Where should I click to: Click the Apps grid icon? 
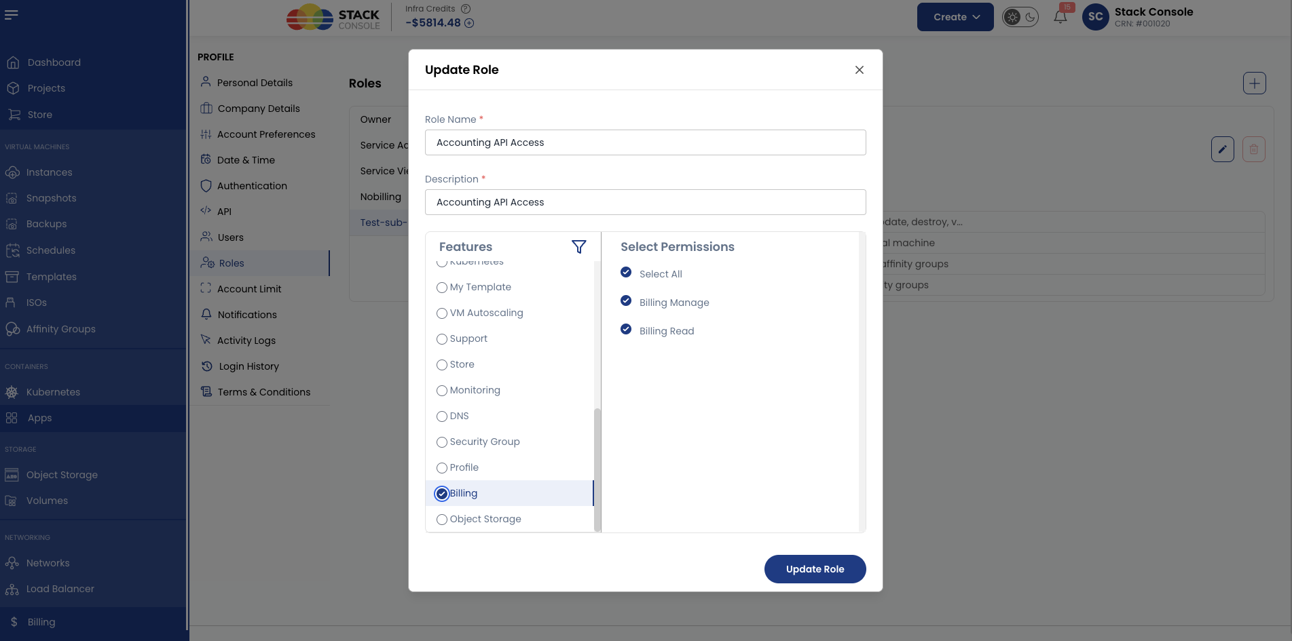click(12, 418)
